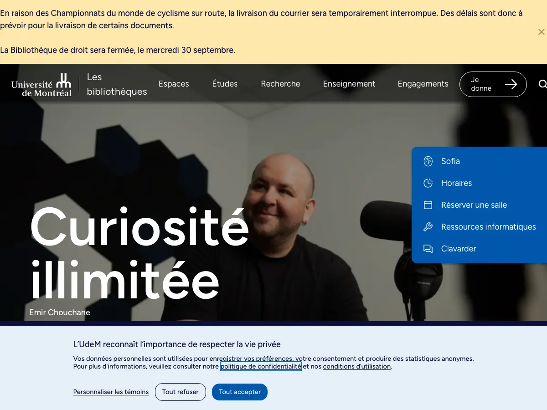Click the Horaires clock icon
The image size is (547, 410).
click(x=428, y=183)
